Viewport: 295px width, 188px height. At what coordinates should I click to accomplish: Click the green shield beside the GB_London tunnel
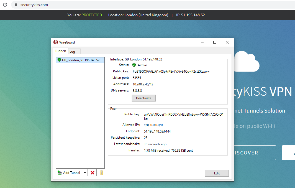pos(59,60)
